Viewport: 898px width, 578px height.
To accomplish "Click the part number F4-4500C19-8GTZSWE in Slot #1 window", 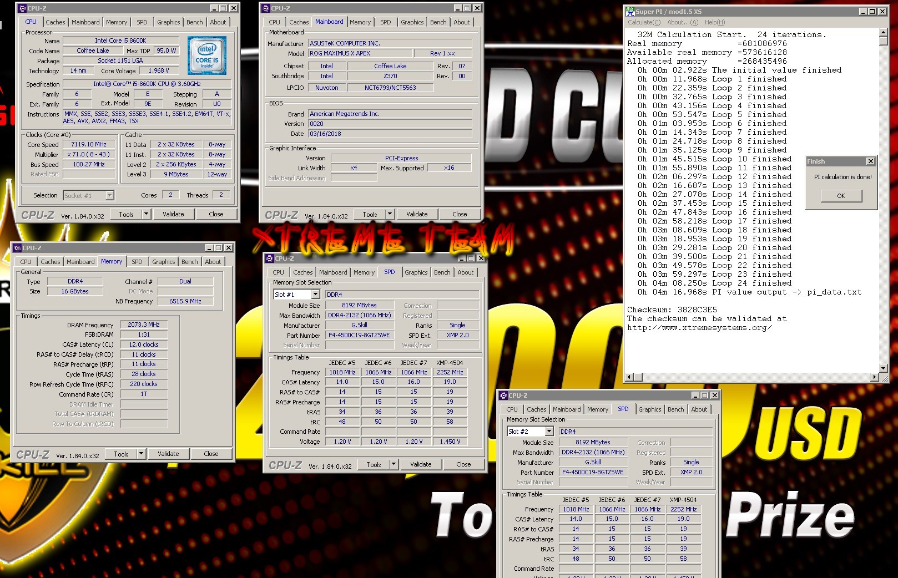I will point(360,335).
